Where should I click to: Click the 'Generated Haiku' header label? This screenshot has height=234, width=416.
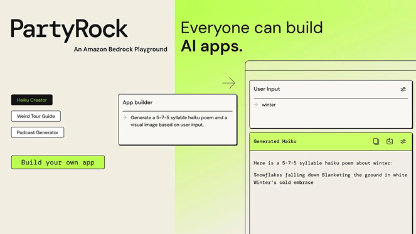pos(275,141)
